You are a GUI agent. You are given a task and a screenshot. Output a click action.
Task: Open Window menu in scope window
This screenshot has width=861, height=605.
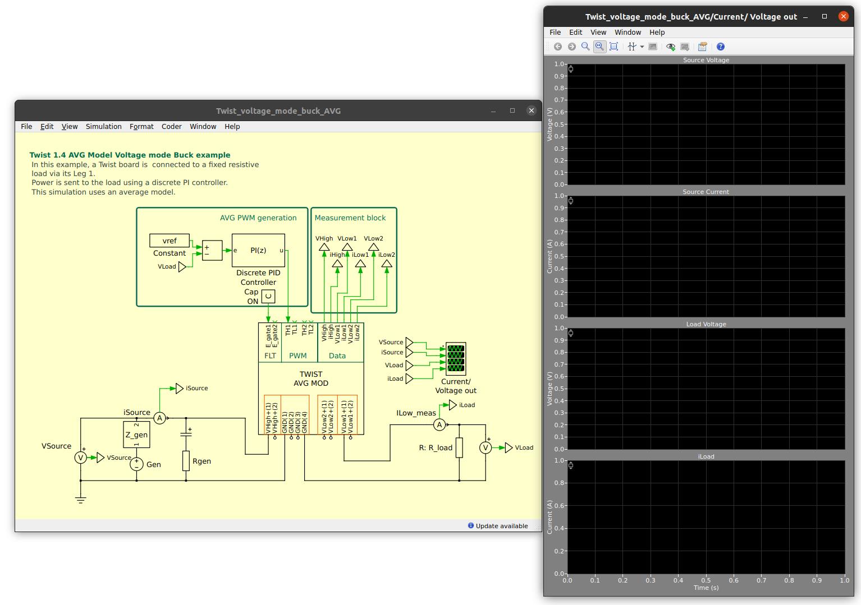click(628, 33)
